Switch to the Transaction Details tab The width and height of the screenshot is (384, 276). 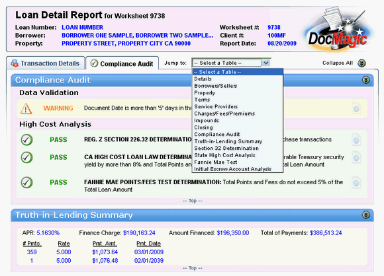pos(46,63)
